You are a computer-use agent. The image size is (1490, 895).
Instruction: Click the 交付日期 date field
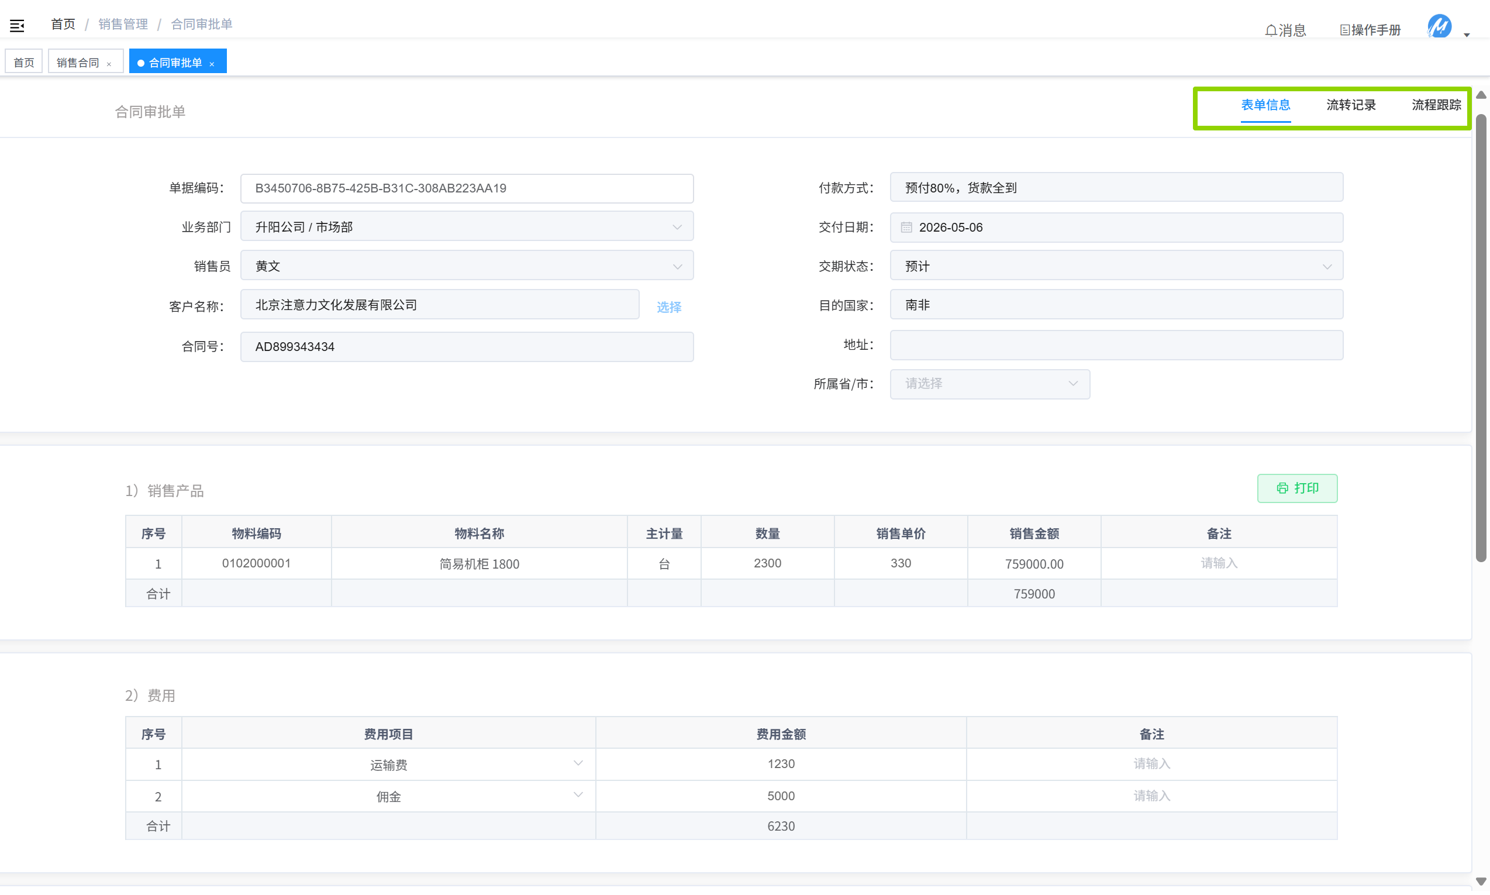tap(1116, 228)
